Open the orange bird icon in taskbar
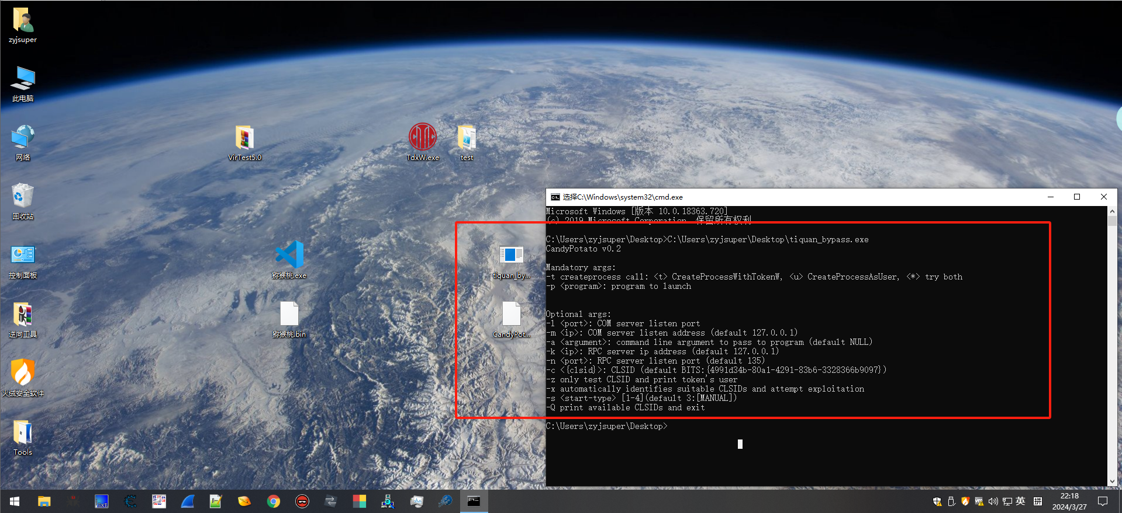 (x=244, y=501)
